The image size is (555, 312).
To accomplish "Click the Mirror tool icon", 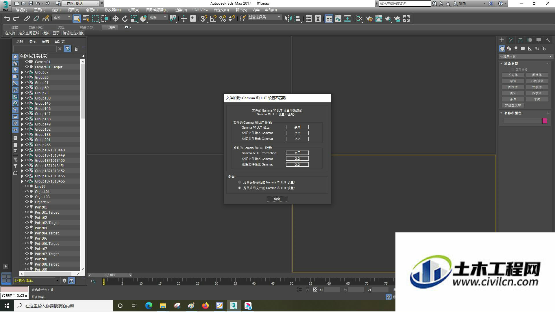I will (288, 19).
